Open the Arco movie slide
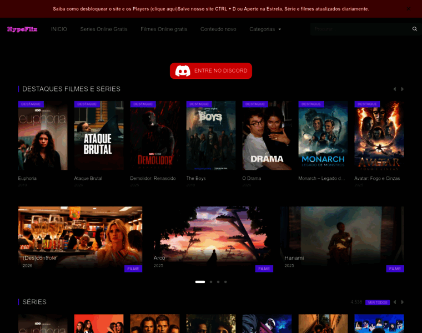Viewport: 422px width, 333px height. [211, 239]
